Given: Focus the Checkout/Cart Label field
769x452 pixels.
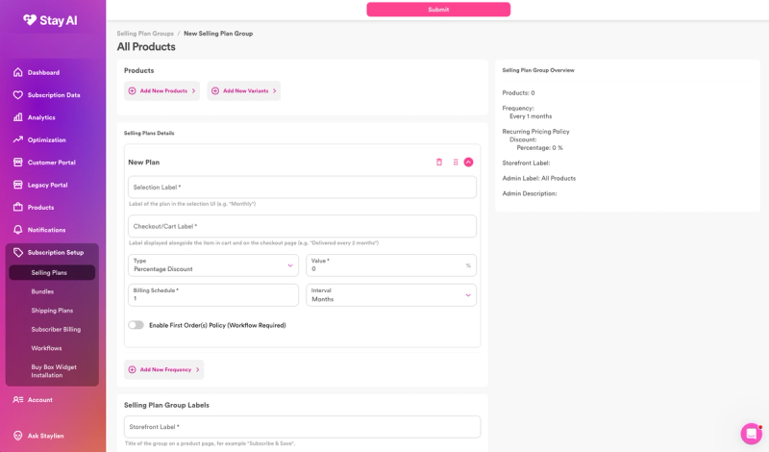Looking at the screenshot, I should pos(302,226).
